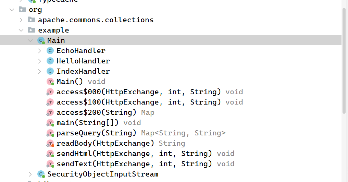Click the example package folder icon
The height and width of the screenshot is (182, 348).
pyautogui.click(x=32, y=30)
